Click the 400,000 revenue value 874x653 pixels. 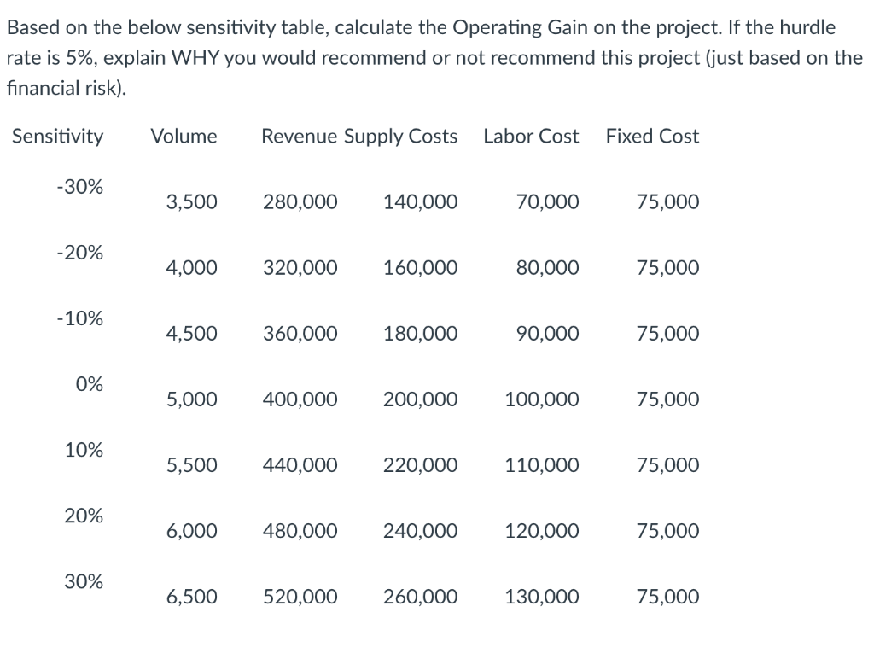300,399
